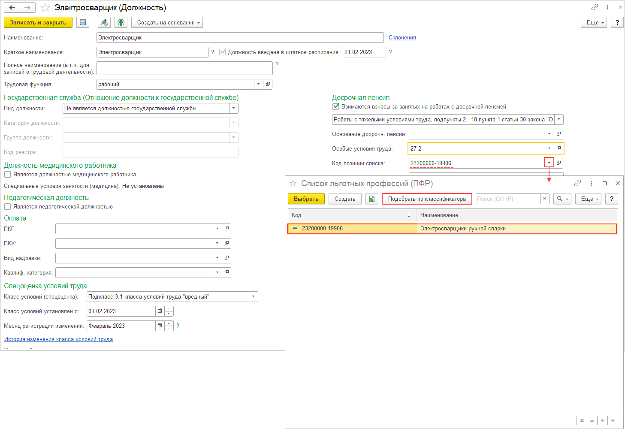
Task: Open the ПКГ record form icon
Action: point(226,229)
